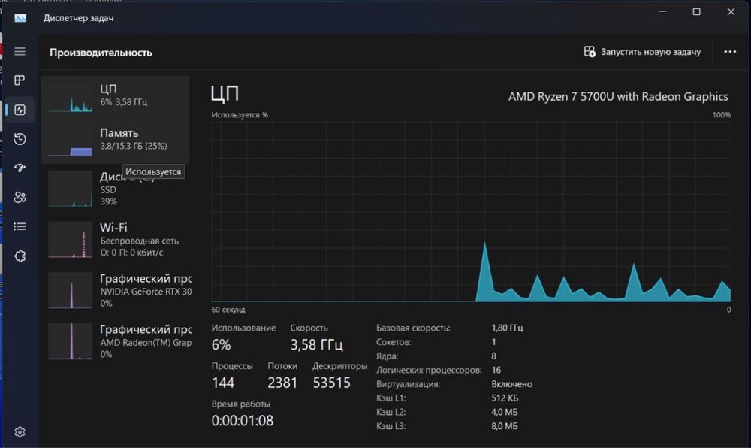This screenshot has width=751, height=448.
Task: Select AMD Radeon GPU item
Action: coord(116,341)
